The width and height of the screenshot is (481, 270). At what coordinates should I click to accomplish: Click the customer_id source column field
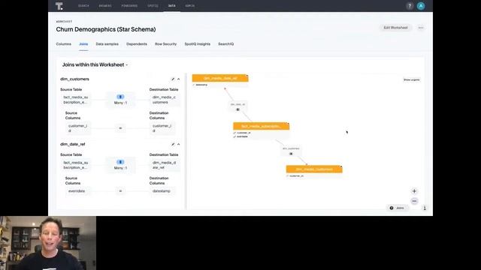[x=78, y=128]
